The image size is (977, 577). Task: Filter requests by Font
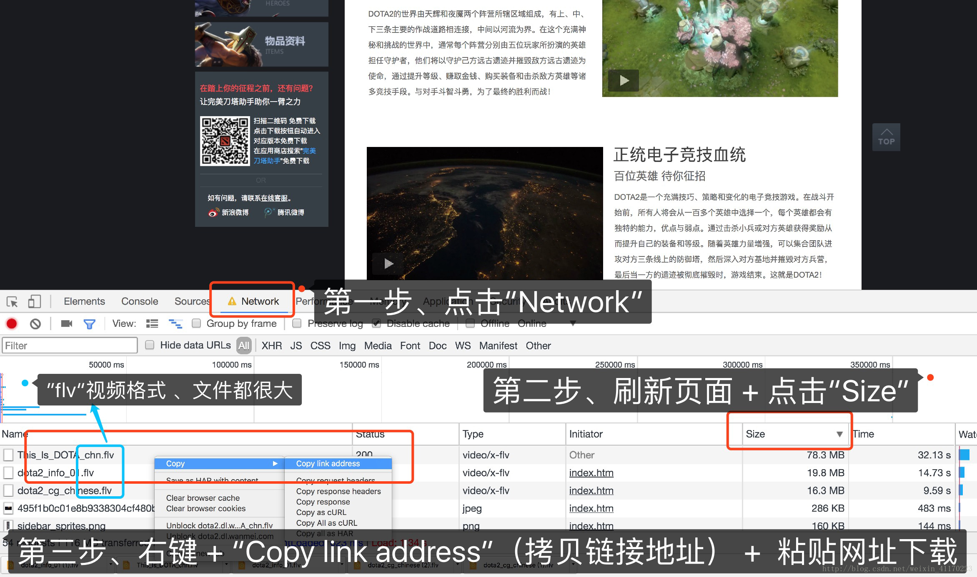tap(410, 346)
